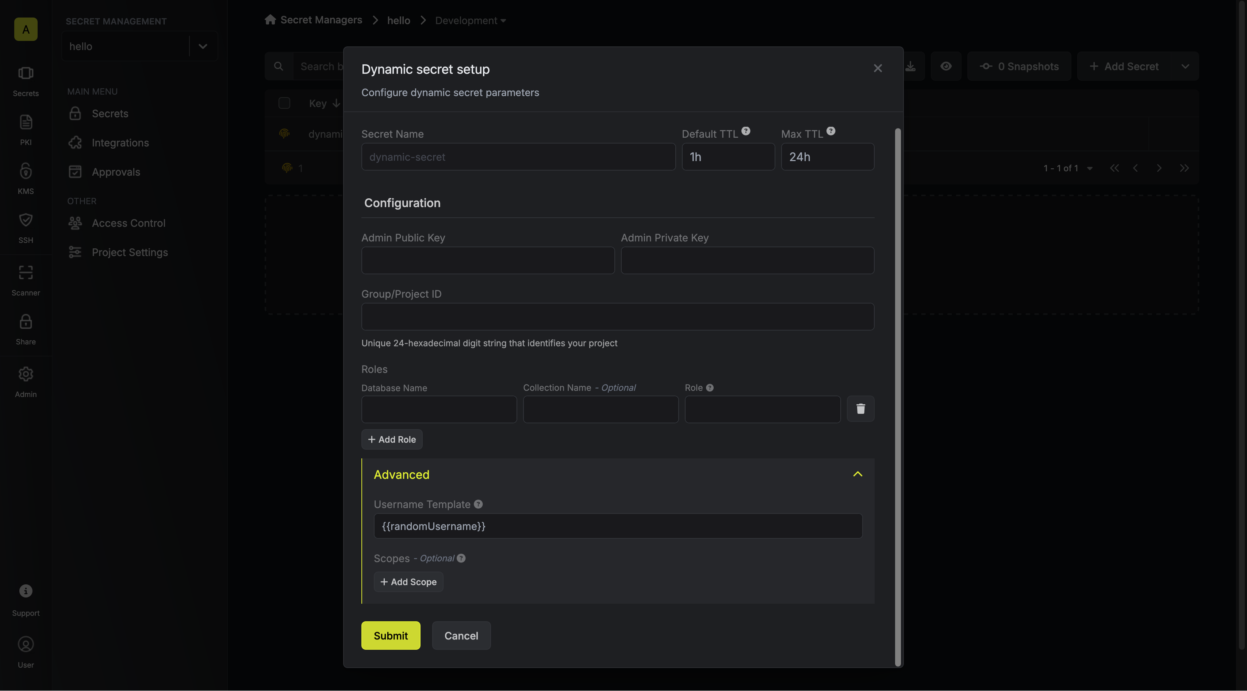Click the Default TTL help icon
The height and width of the screenshot is (691, 1247).
point(745,131)
